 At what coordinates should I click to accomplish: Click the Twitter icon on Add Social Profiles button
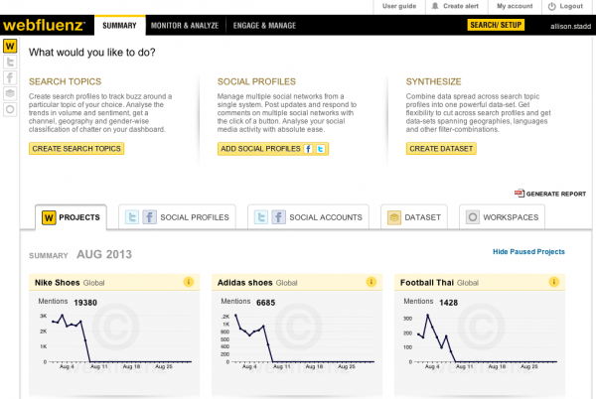coord(321,149)
